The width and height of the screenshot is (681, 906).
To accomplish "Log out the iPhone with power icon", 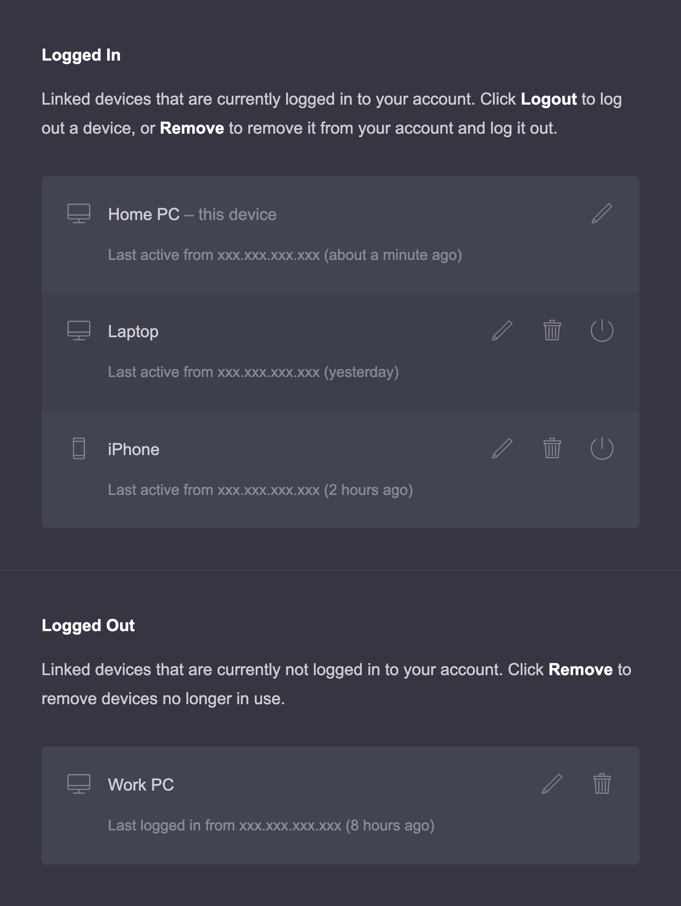I will coord(602,448).
